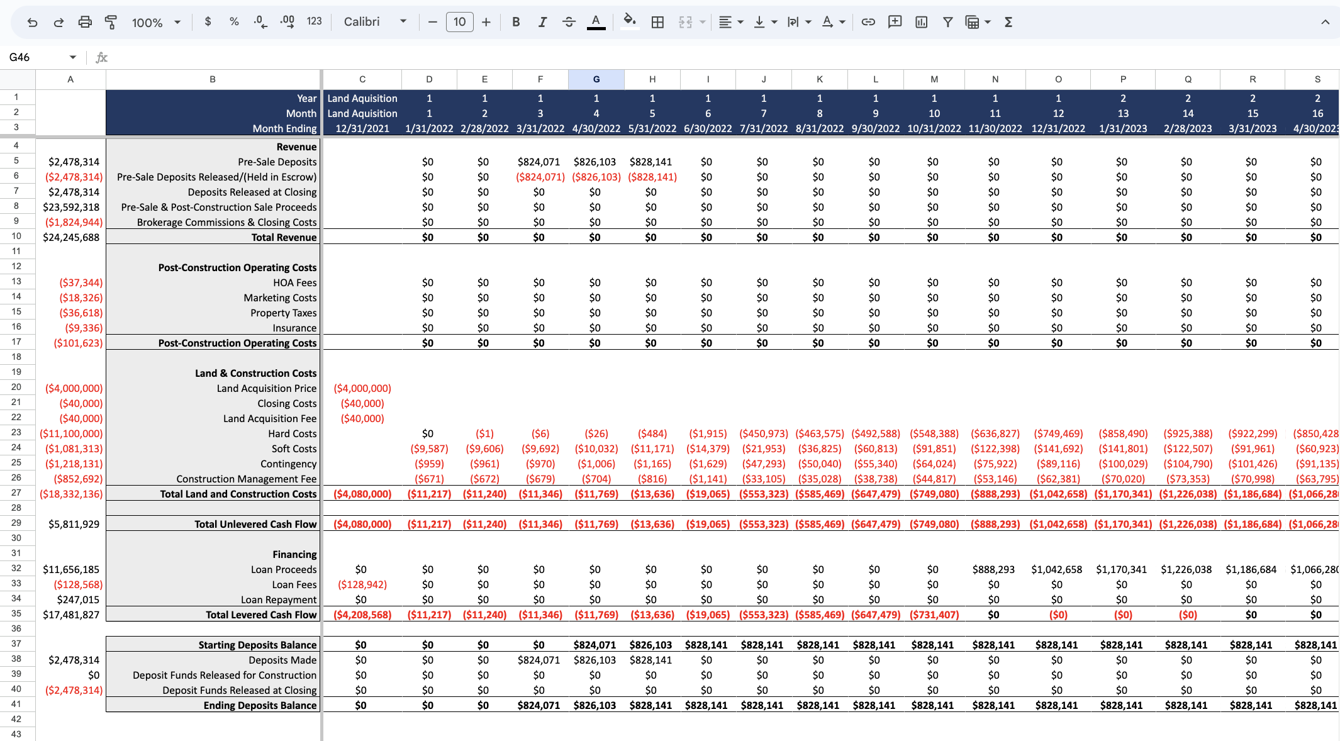Toggle bold formatting
Screen dimensions: 1340x741
tap(516, 22)
